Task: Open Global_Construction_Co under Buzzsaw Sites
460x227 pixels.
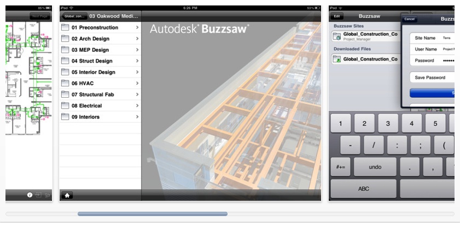Action: [x=370, y=34]
